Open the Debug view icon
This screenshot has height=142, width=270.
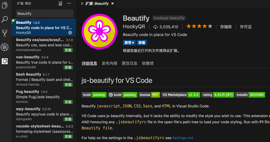[x=5, y=47]
